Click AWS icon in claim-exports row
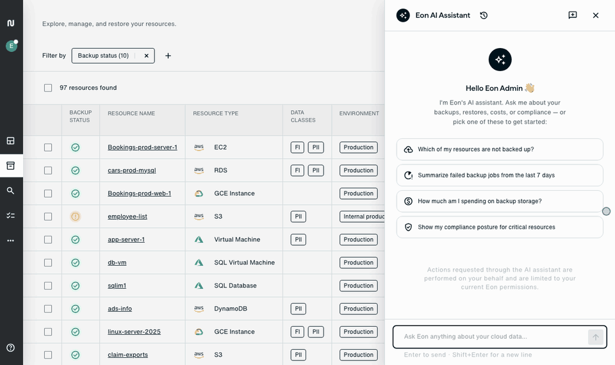Viewport: 615px width, 365px height. (199, 355)
